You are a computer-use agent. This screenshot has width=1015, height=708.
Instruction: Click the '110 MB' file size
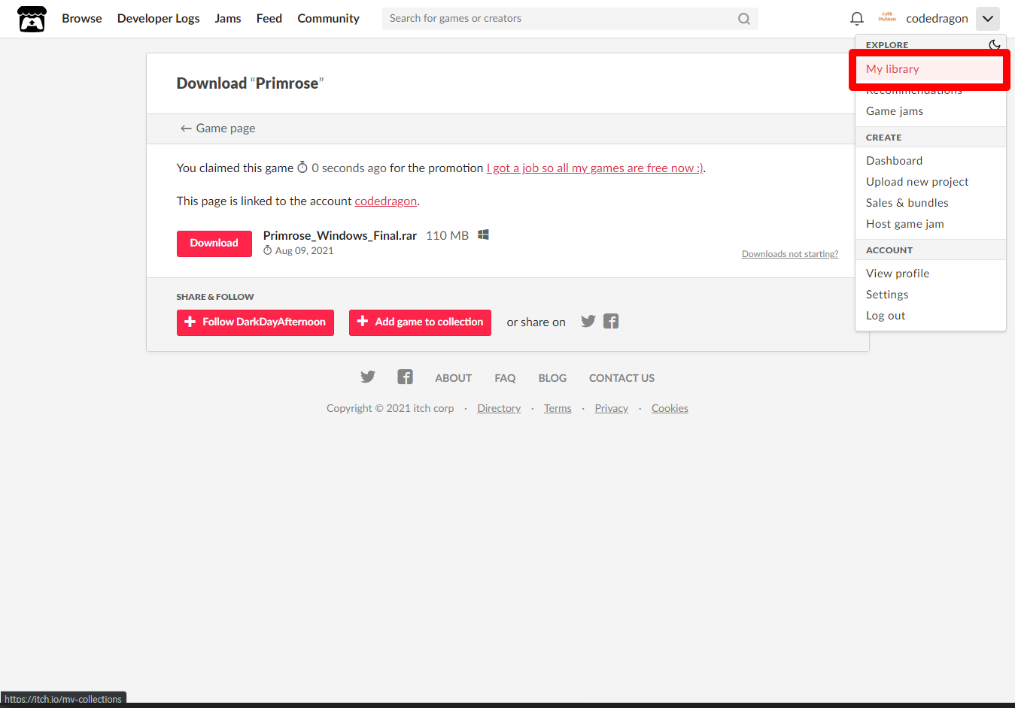[x=448, y=235]
